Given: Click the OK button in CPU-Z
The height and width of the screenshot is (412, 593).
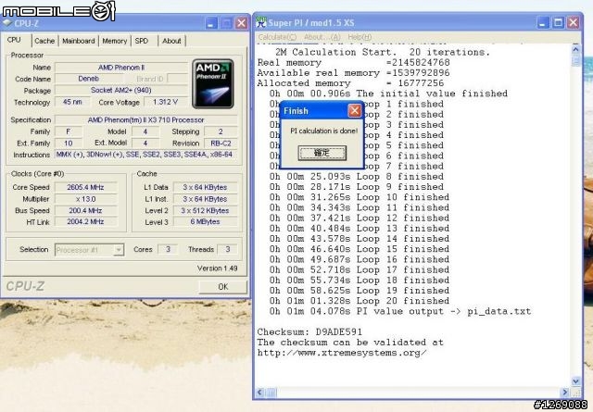Looking at the screenshot, I should click(x=223, y=287).
